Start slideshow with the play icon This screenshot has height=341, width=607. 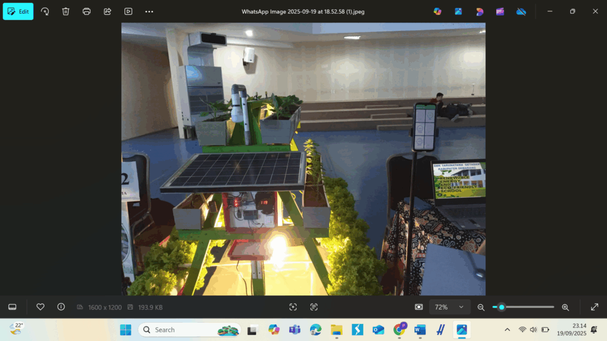128,11
